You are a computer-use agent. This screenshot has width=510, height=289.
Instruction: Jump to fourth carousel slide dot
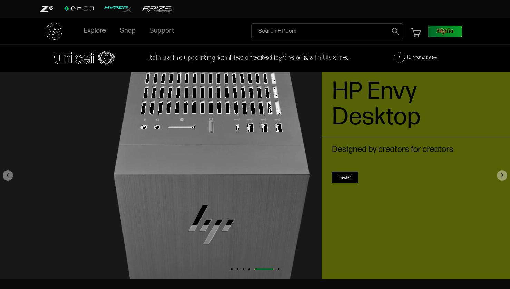point(249,269)
